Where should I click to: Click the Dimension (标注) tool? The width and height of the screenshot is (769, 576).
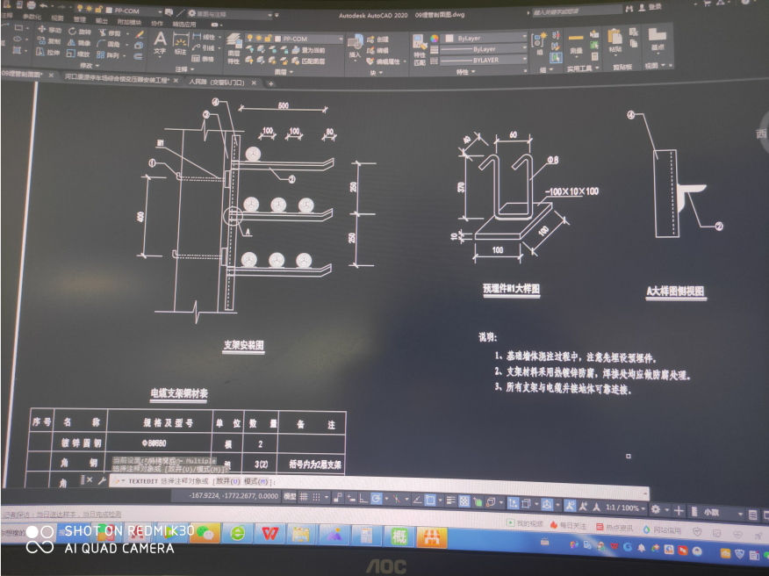(181, 44)
